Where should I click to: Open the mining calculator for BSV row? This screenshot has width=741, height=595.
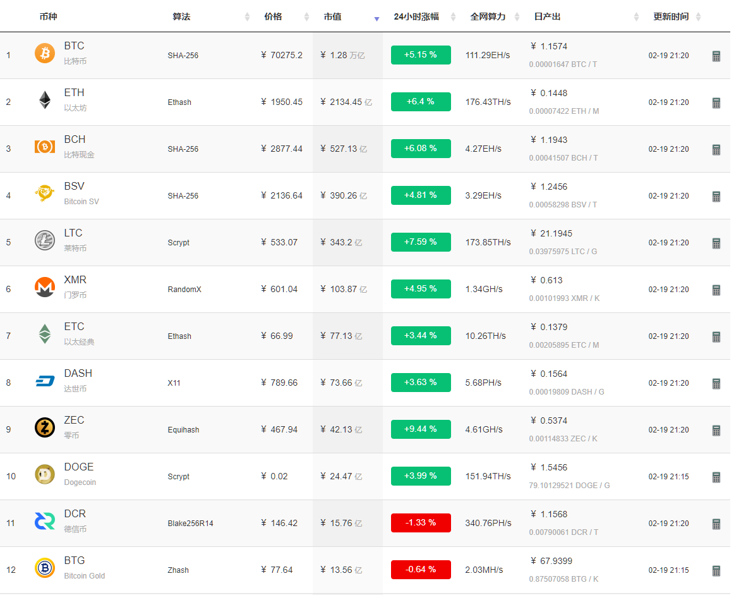pos(716,197)
